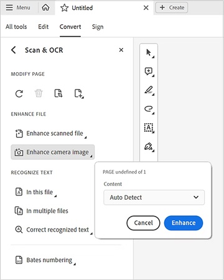Viewport: 224px width, 280px height.
Task: Expand the In this file option
Action: tap(35, 192)
